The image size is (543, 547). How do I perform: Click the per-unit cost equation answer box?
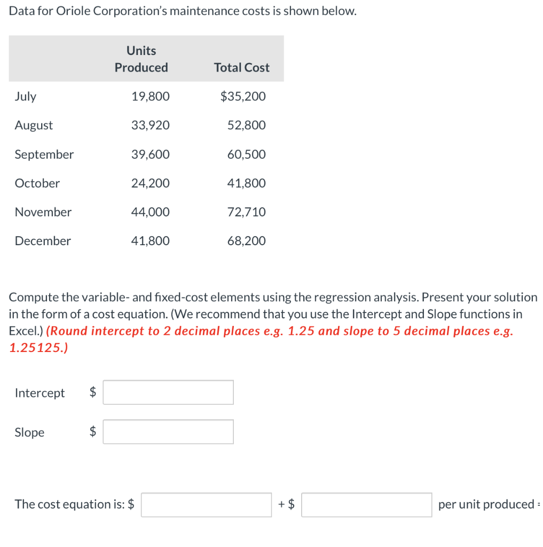pyautogui.click(x=366, y=504)
